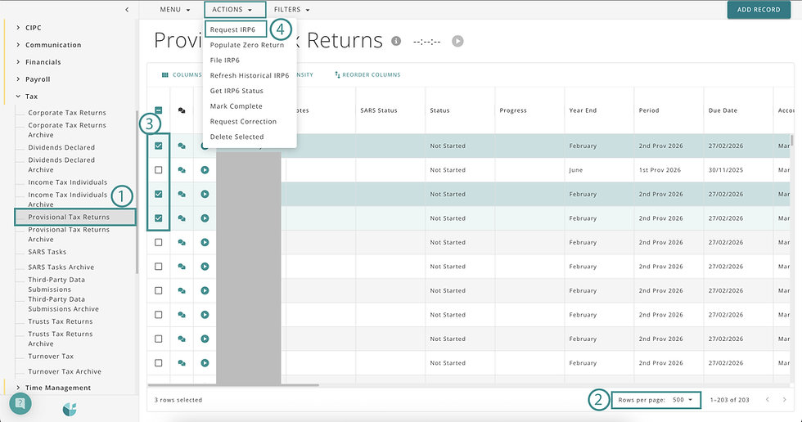Viewport: 802px width, 422px height.
Task: Sort by the Year End column header
Action: (583, 110)
